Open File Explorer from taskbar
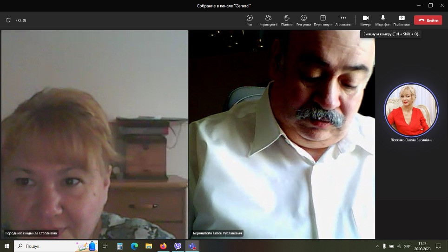The height and width of the screenshot is (252, 448). pyautogui.click(x=149, y=246)
